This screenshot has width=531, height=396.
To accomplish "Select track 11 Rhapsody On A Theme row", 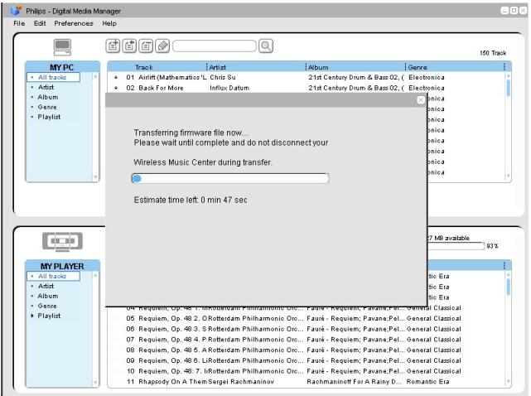I will [x=307, y=381].
